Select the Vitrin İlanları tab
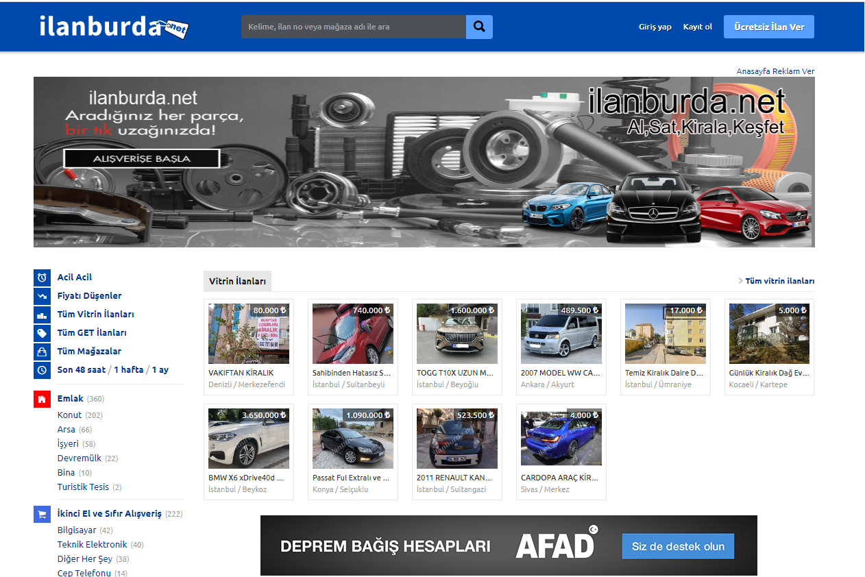 coord(237,281)
